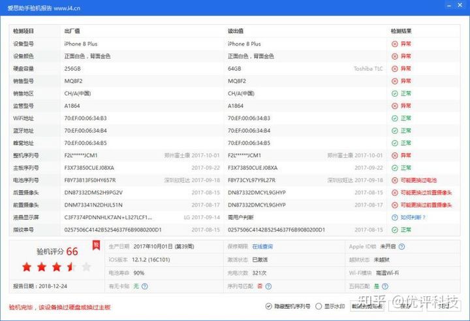Click the green normal icon in WiFi地址 row
This screenshot has height=321, width=470.
(x=394, y=118)
